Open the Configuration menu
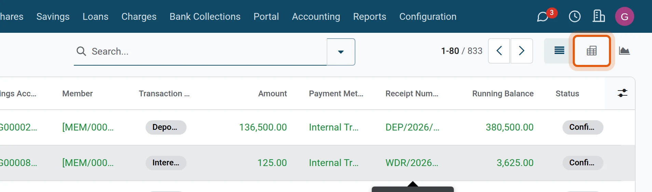This screenshot has height=192, width=652. 428,16
